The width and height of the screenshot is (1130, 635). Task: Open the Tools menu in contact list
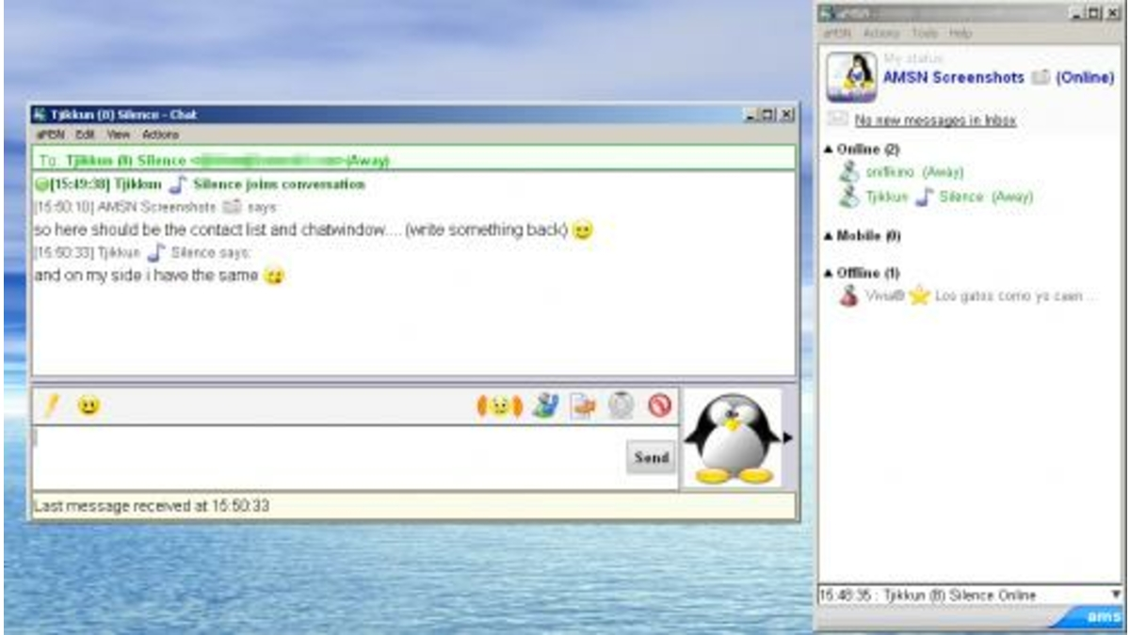click(925, 33)
